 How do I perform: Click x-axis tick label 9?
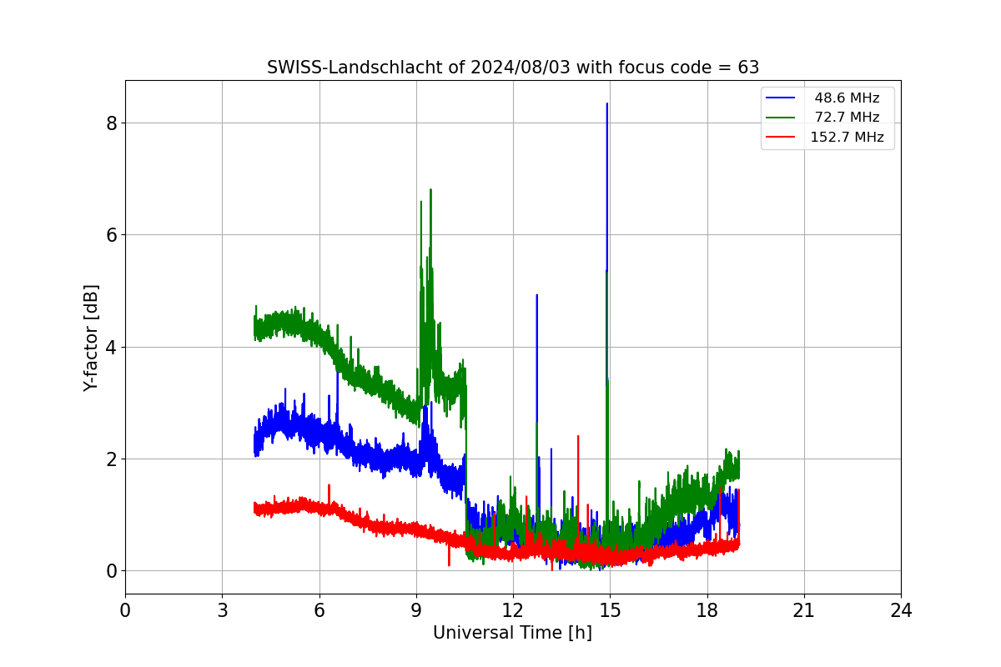tap(416, 611)
